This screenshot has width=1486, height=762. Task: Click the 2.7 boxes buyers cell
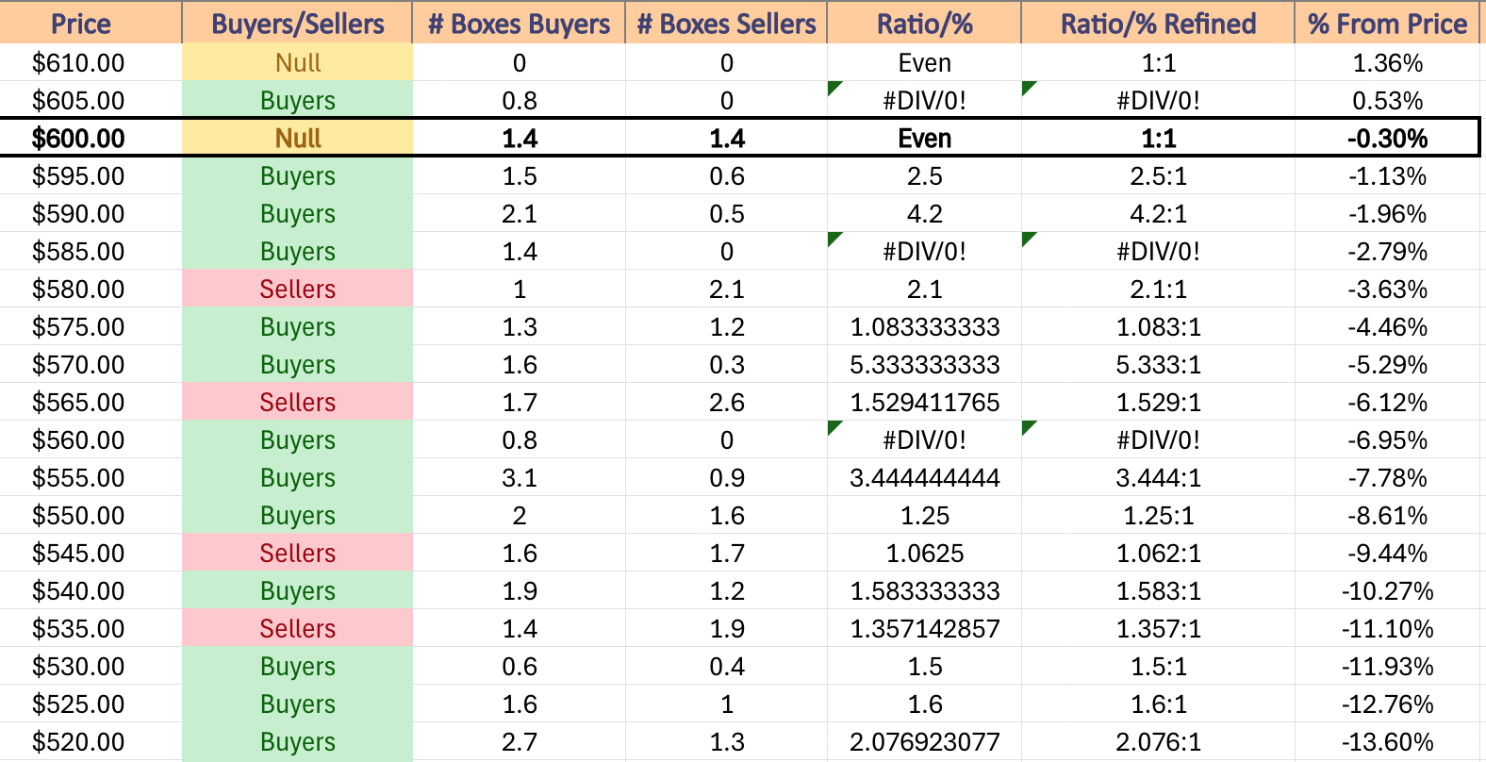tap(519, 741)
